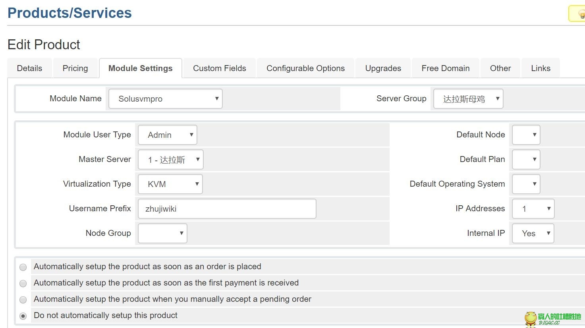This screenshot has height=328, width=585.
Task: Expand the Default Plan dropdown
Action: click(526, 160)
